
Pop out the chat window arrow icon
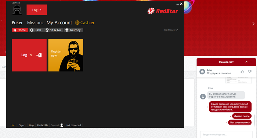tap(246, 62)
